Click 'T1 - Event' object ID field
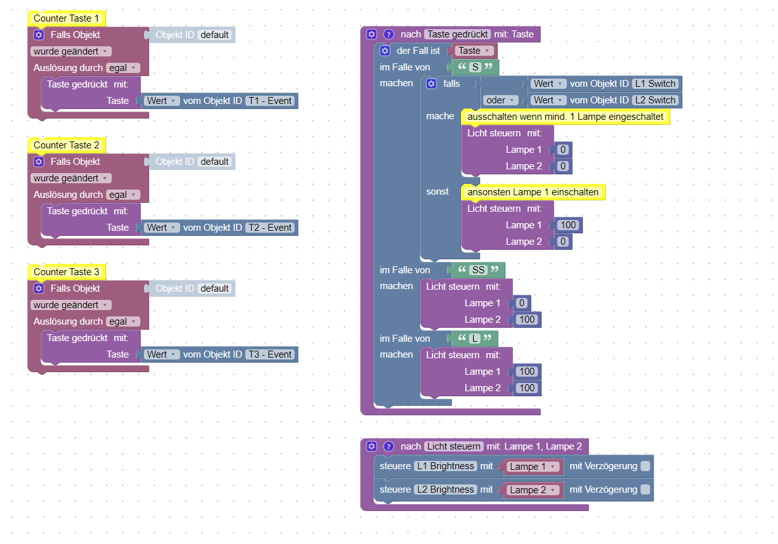Image resolution: width=778 pixels, height=544 pixels. pos(270,101)
